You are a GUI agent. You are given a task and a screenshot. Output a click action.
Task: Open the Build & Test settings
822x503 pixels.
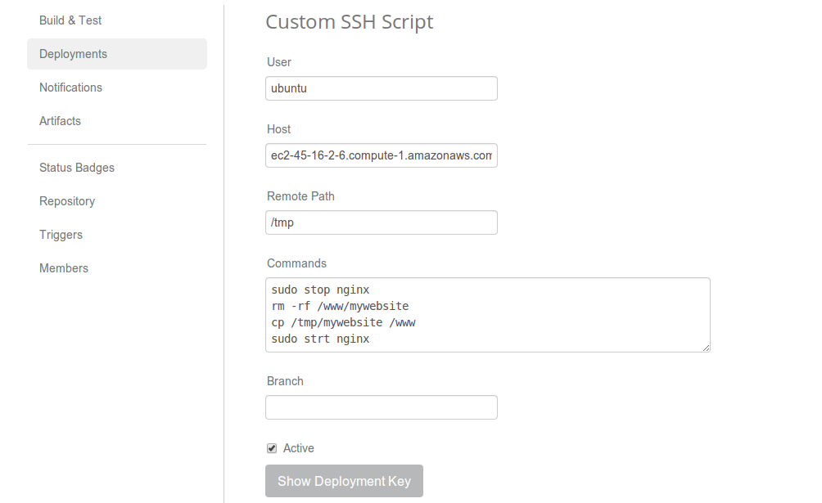(x=70, y=20)
